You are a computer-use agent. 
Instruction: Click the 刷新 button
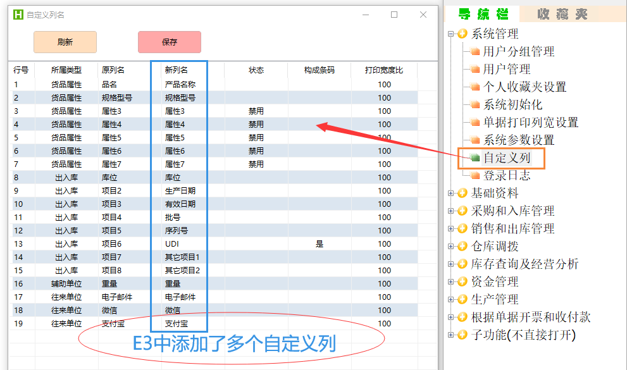(65, 42)
